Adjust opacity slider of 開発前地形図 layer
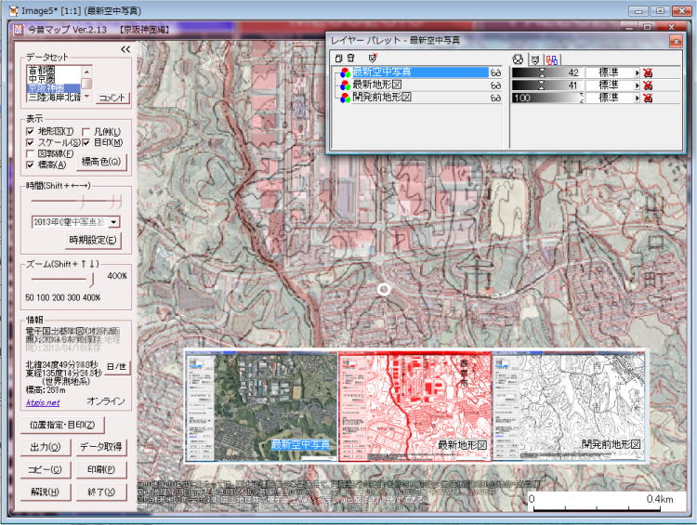 coord(547,98)
